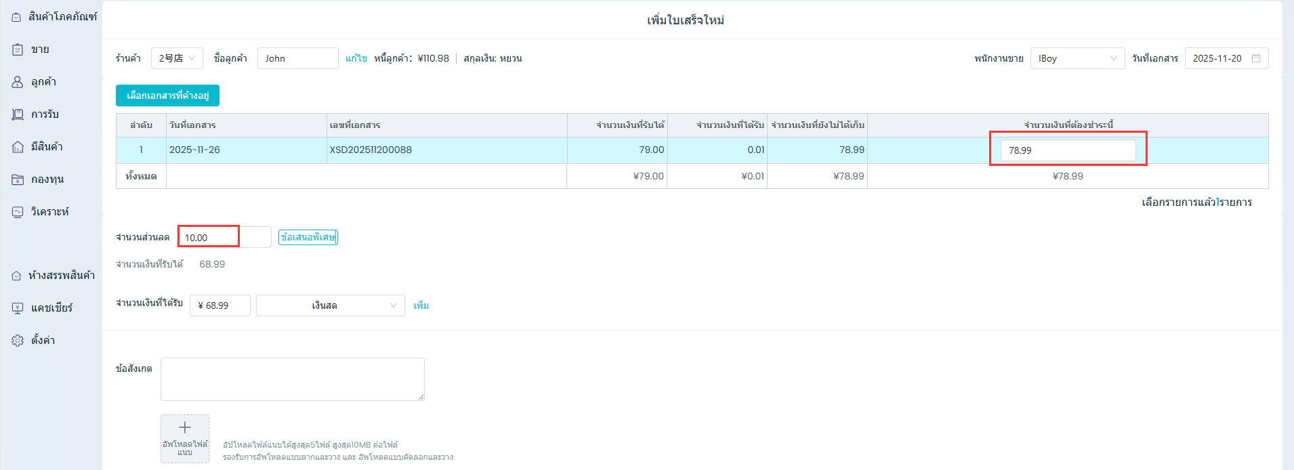Image resolution: width=1294 pixels, height=470 pixels.
Task: Click the plus icon to upload attachment
Action: [184, 427]
